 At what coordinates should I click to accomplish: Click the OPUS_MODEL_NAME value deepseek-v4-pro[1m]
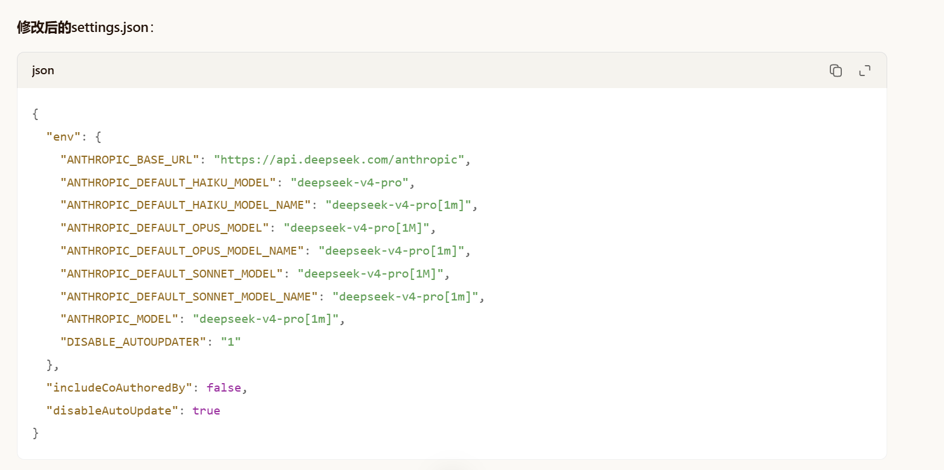point(391,251)
